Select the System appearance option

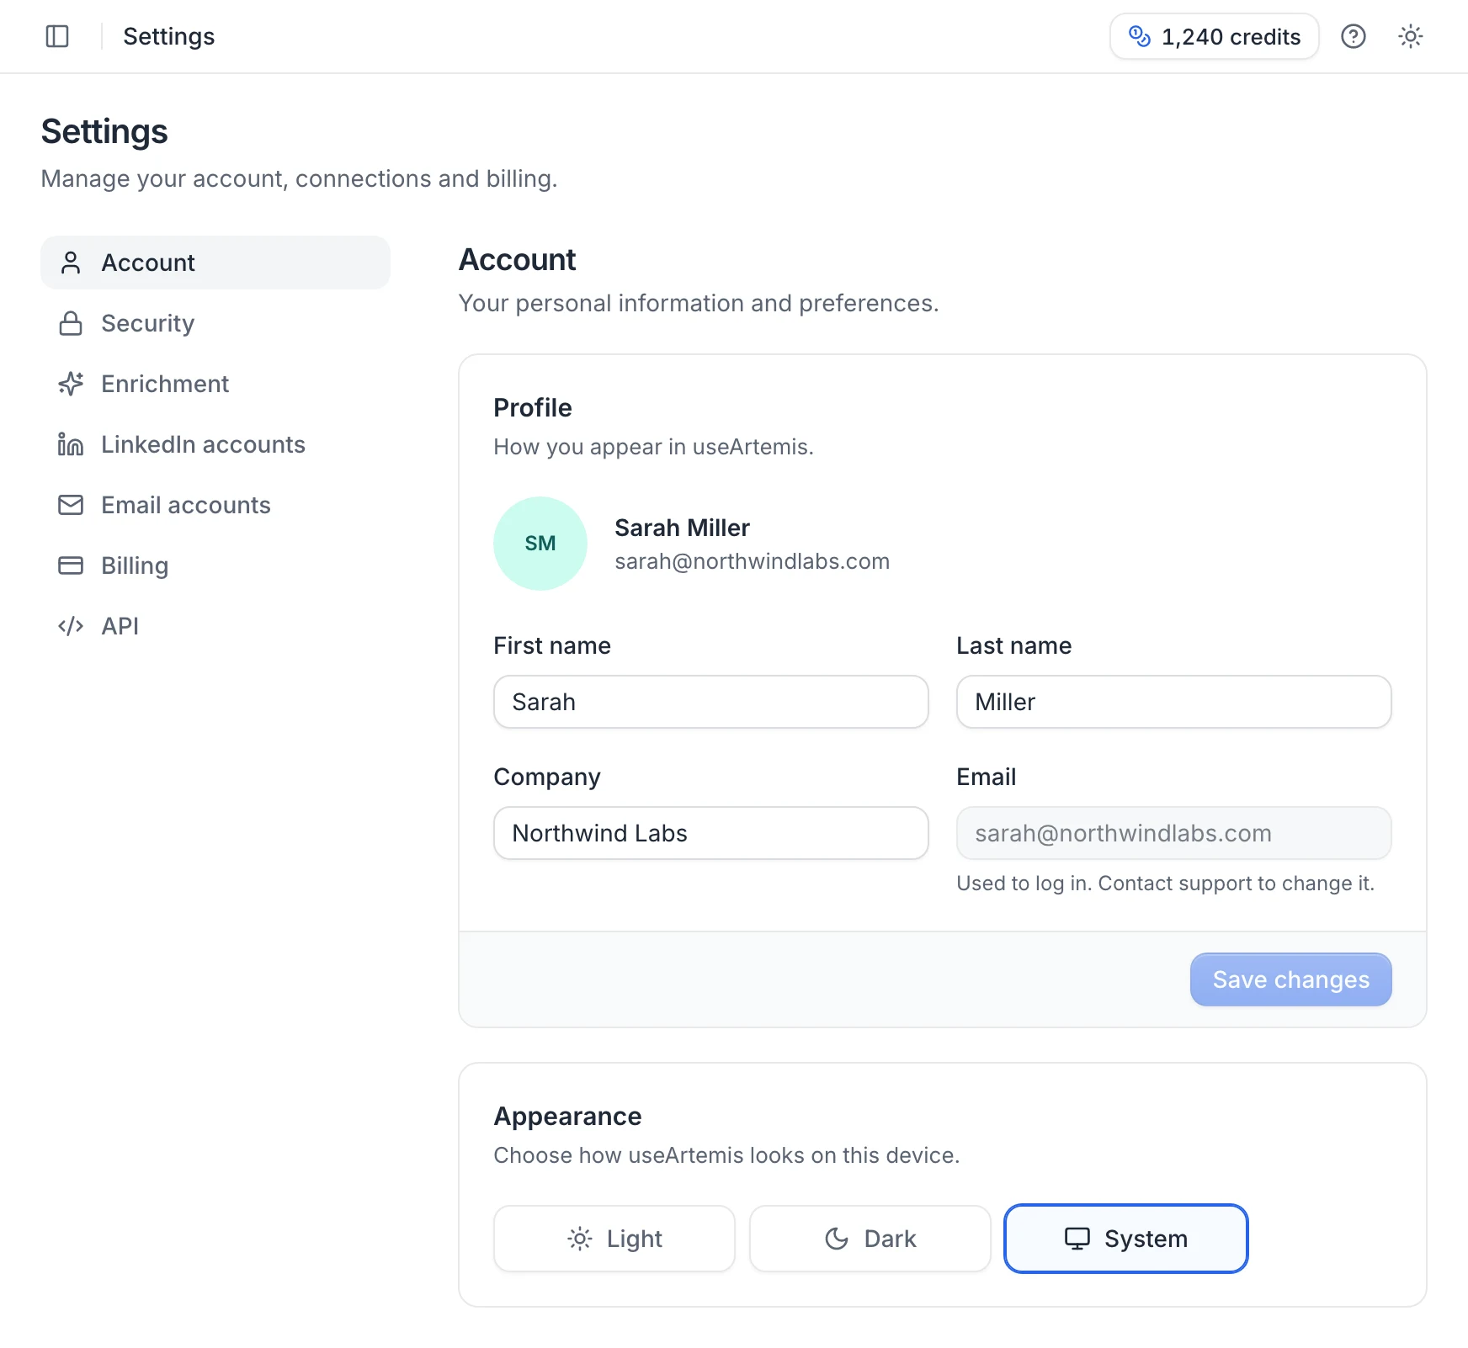click(x=1126, y=1239)
